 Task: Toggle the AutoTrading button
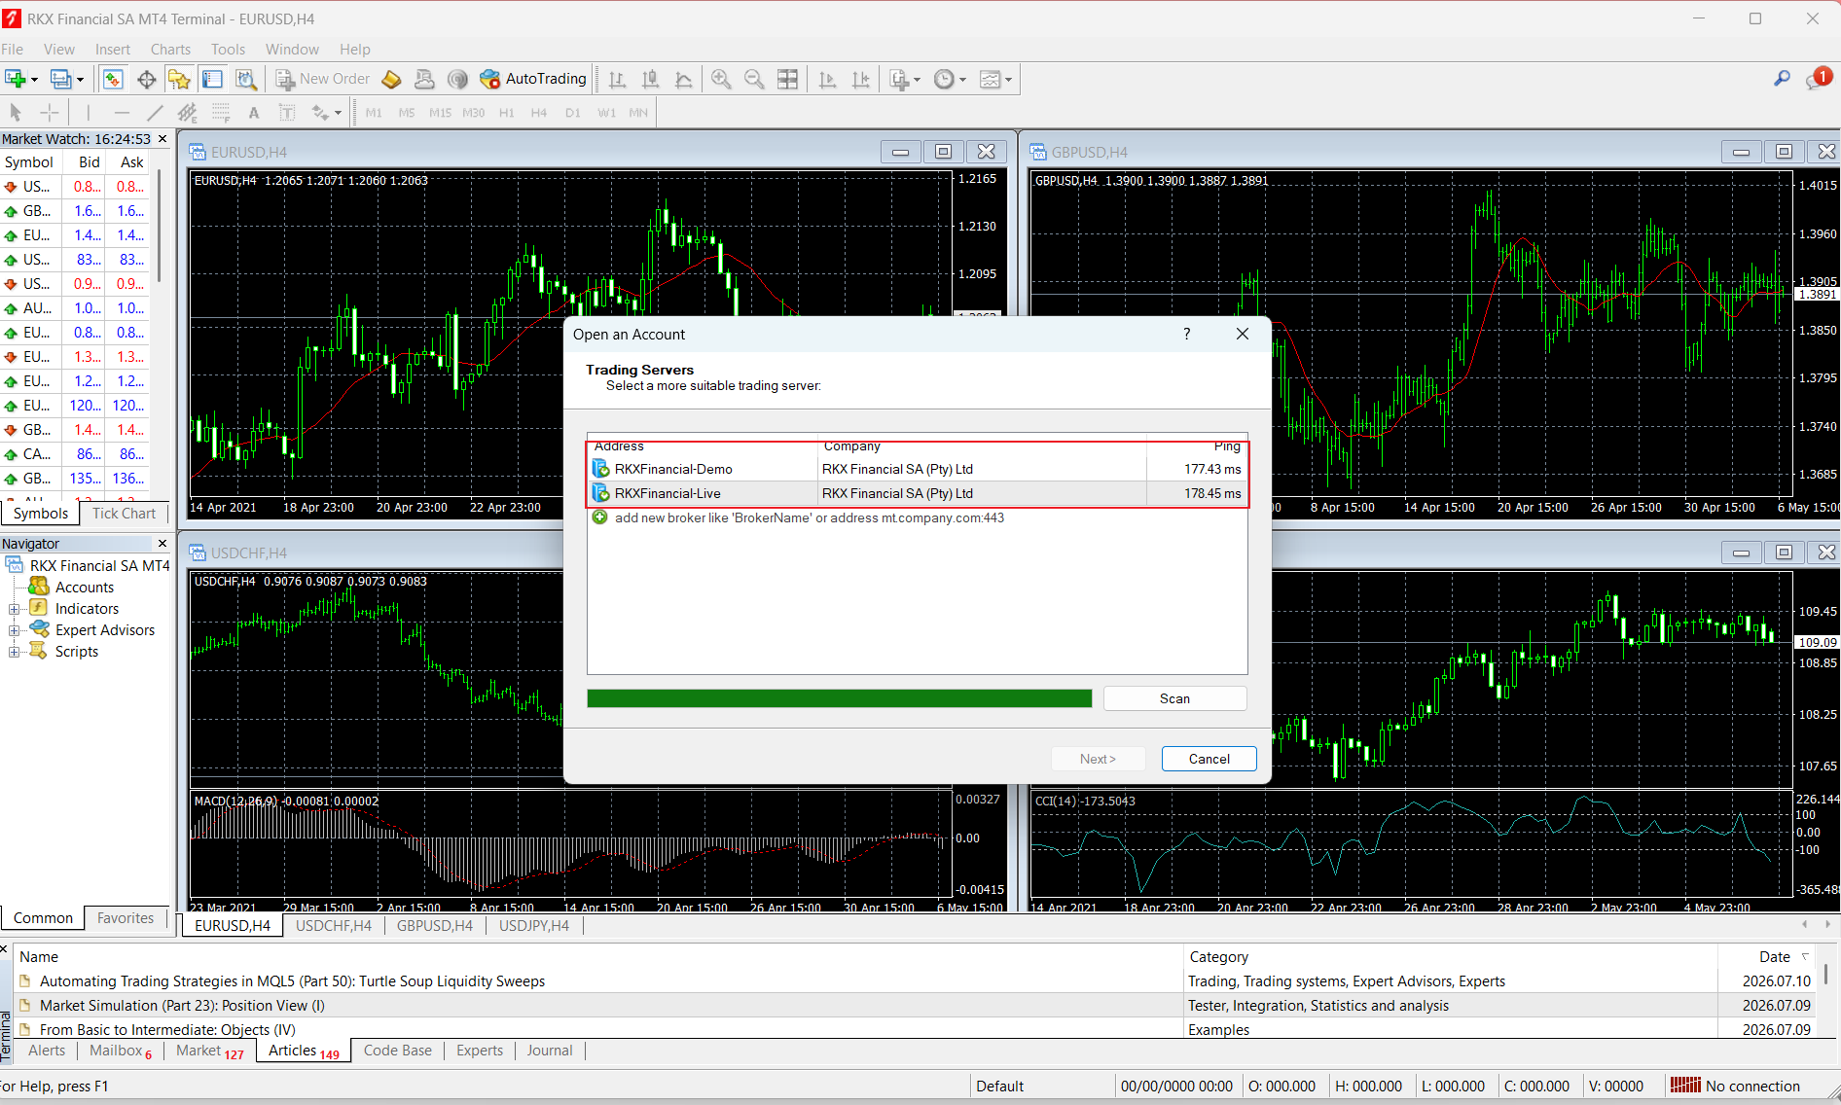click(533, 79)
